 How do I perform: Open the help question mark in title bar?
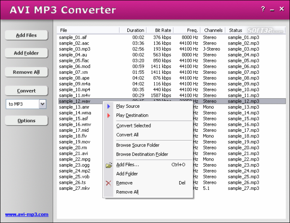click(x=263, y=9)
